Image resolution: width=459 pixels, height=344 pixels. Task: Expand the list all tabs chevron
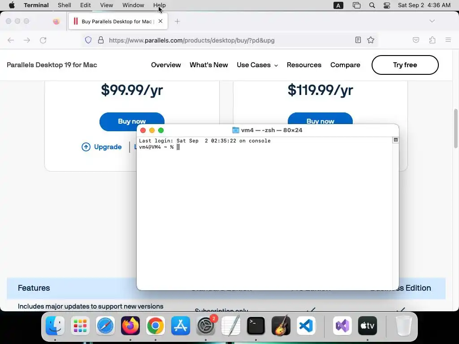point(432,21)
